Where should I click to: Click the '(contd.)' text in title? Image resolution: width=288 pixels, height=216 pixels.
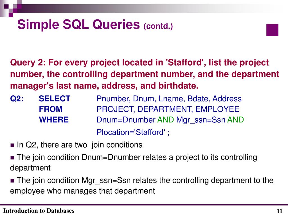[158, 26]
